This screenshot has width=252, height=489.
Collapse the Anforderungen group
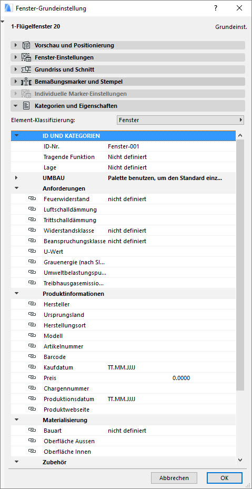point(16,188)
